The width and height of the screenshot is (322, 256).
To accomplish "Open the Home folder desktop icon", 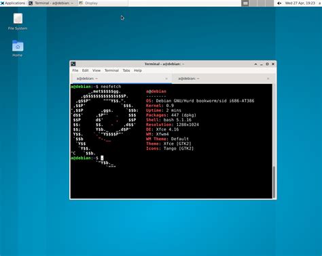I will point(18,49).
